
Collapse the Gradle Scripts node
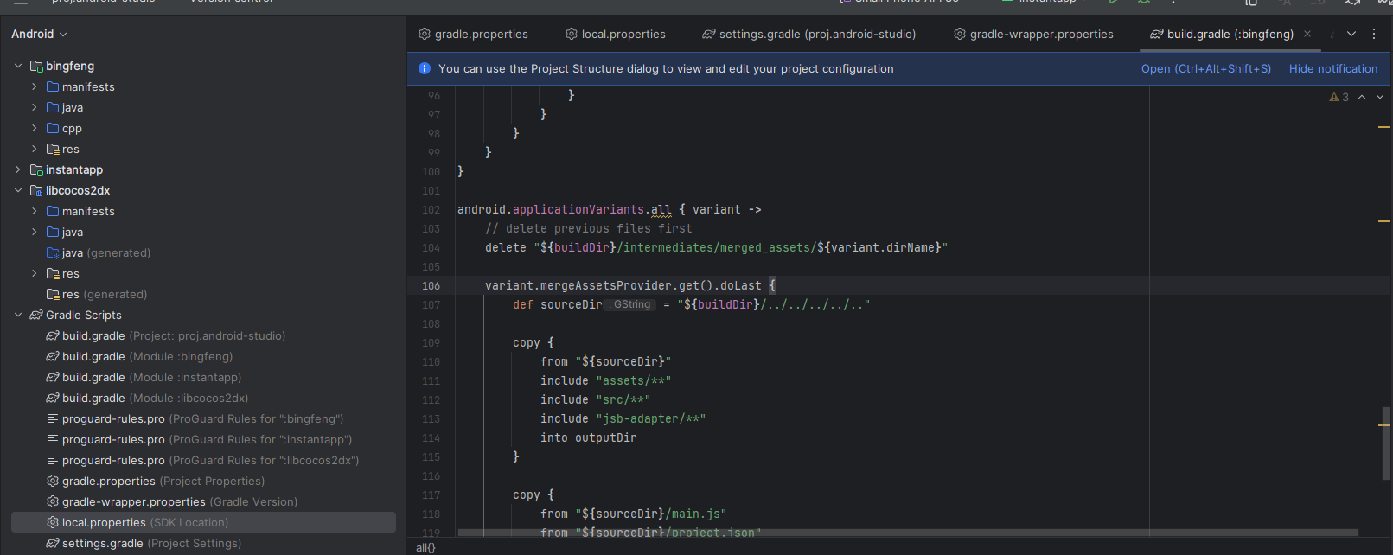click(18, 315)
